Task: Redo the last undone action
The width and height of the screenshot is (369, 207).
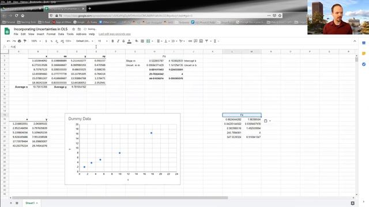Action: pos(14,41)
